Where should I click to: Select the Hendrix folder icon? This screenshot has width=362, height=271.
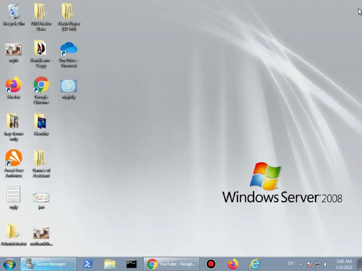point(41,124)
